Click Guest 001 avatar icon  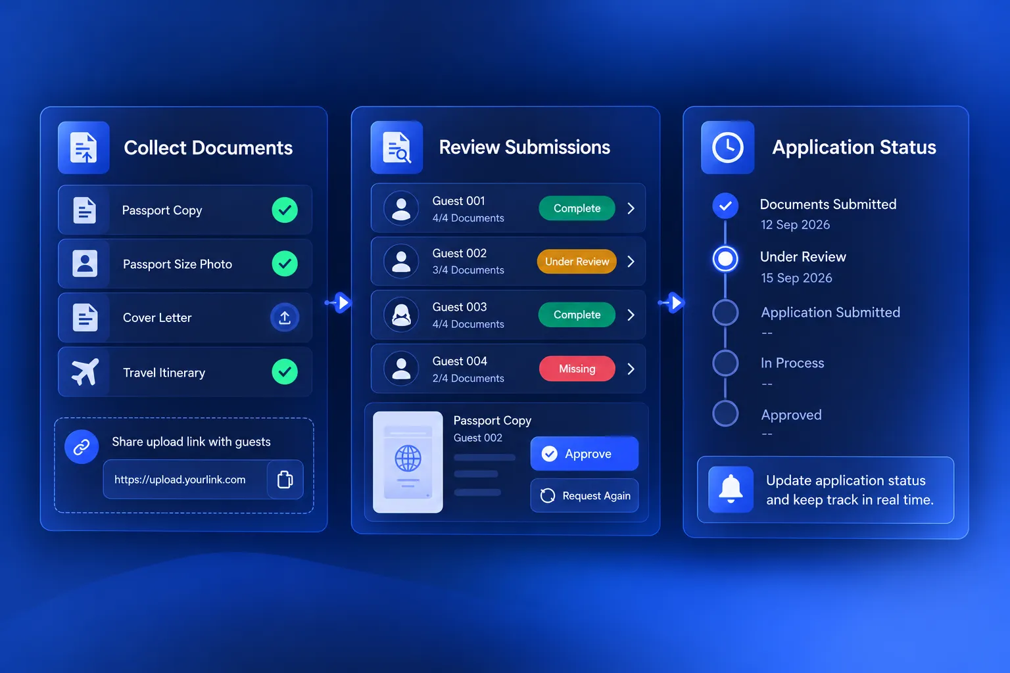[x=401, y=208]
